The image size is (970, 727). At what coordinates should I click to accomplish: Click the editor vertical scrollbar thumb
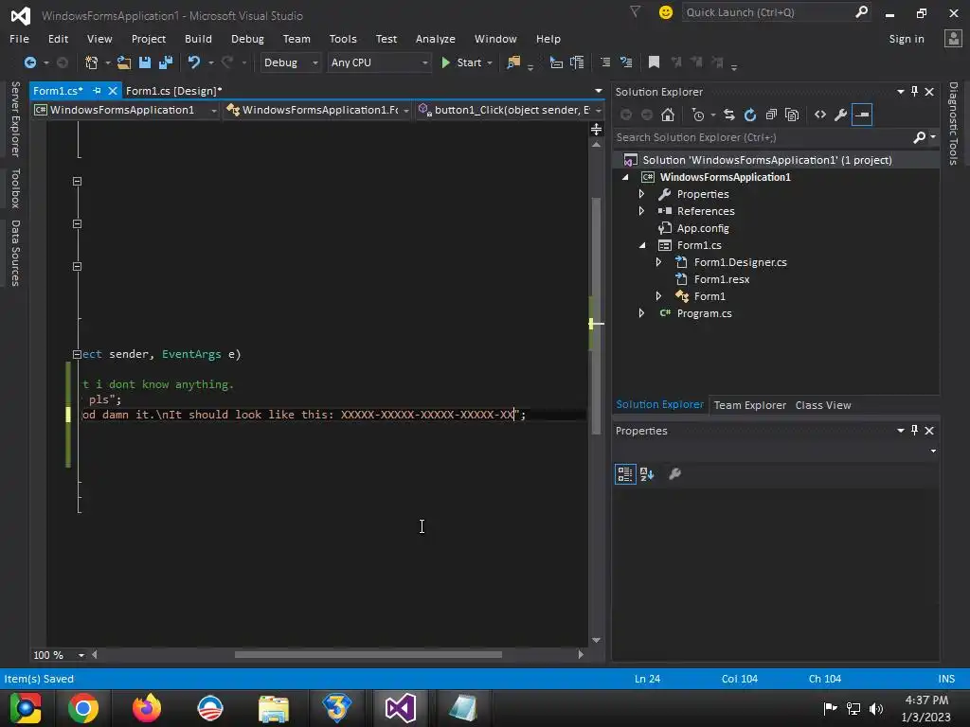point(596,315)
